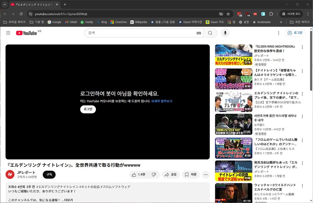Open options for フロムのゲームでいちばん難 video
The height and width of the screenshot is (203, 313).
(302, 140)
